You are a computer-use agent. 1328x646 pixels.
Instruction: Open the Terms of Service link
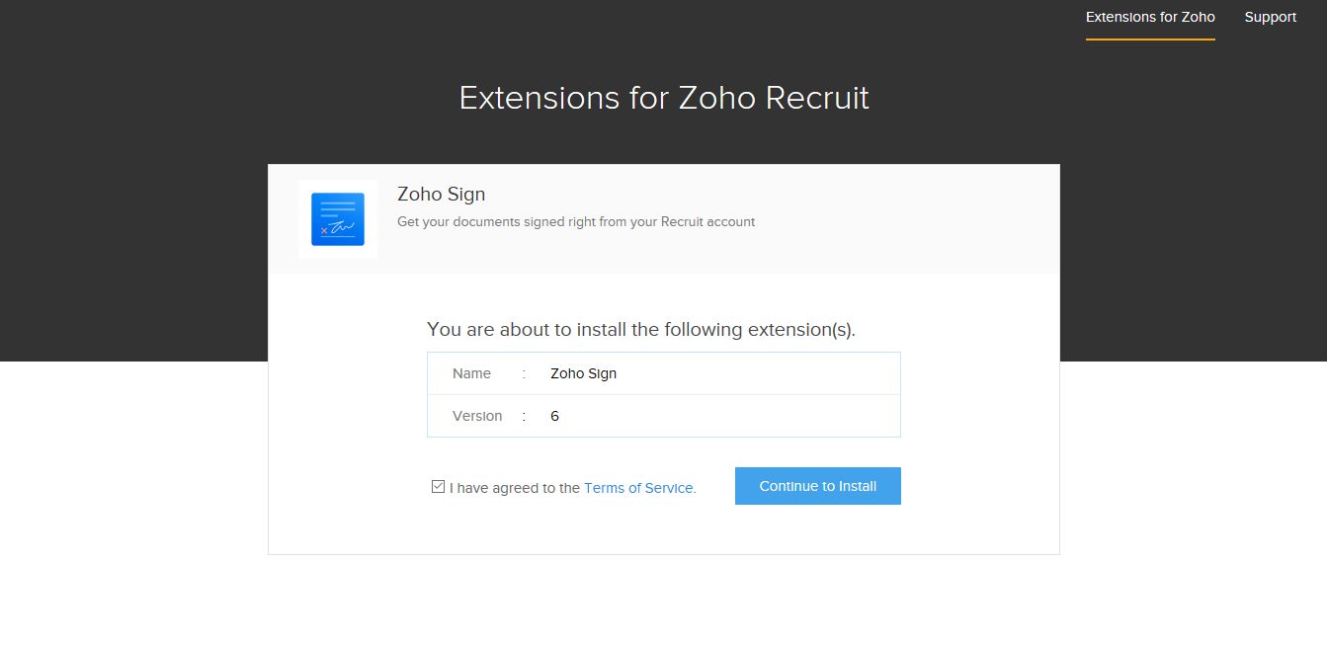638,488
